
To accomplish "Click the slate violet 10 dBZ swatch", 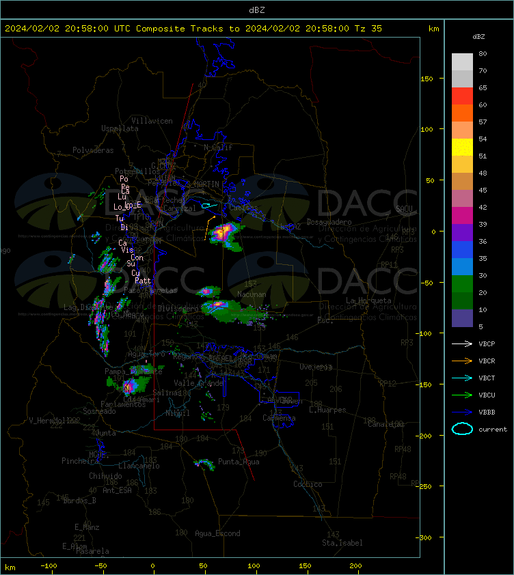I will [x=462, y=318].
